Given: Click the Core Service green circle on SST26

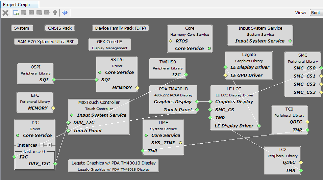Looking at the screenshot, I should pyautogui.click(x=100, y=72).
